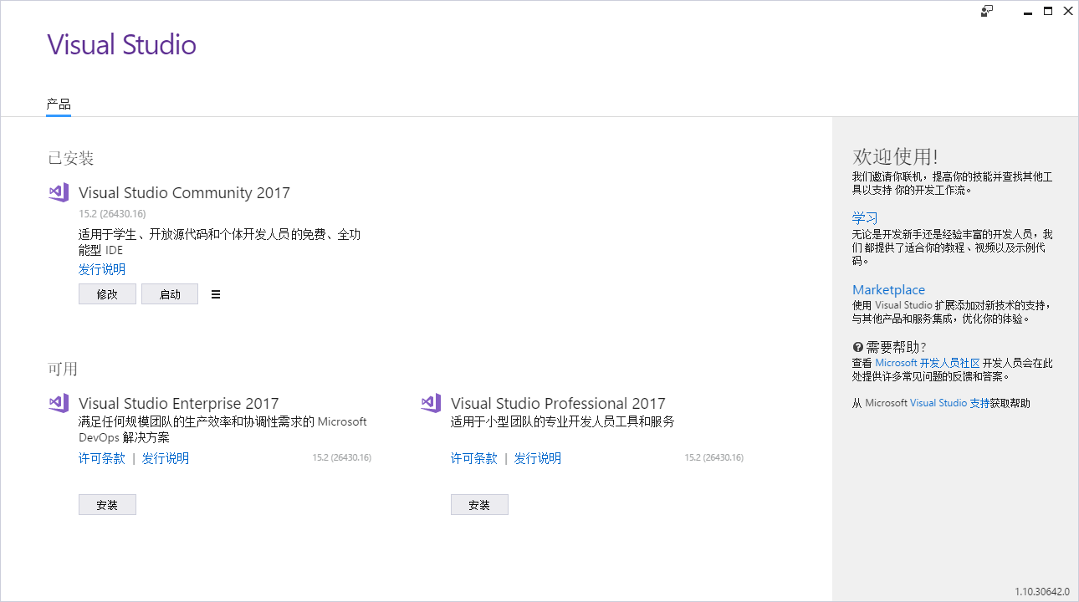Click the question mark icon beside 需要帮助
The width and height of the screenshot is (1079, 602).
(857, 347)
